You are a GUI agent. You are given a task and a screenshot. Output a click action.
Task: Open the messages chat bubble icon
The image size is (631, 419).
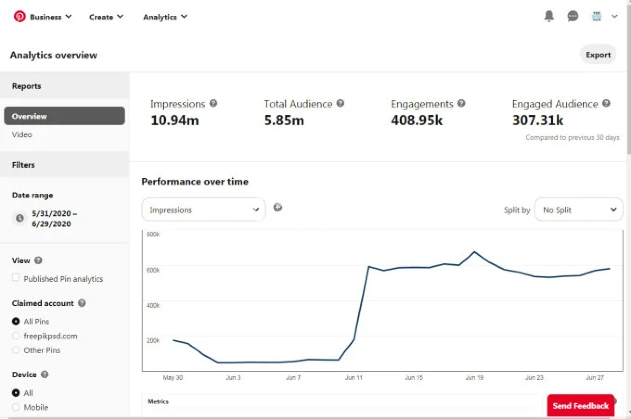click(x=573, y=16)
